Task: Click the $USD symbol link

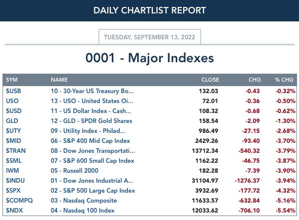Action: (x=14, y=111)
